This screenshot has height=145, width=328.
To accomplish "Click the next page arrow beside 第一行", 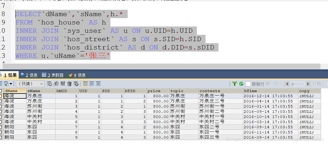I will 308,84.
